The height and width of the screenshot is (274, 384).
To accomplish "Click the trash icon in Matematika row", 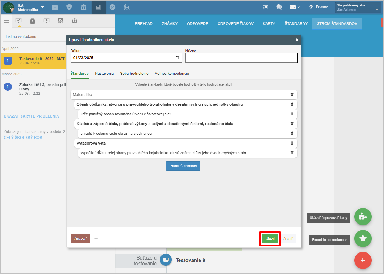I will (x=292, y=94).
